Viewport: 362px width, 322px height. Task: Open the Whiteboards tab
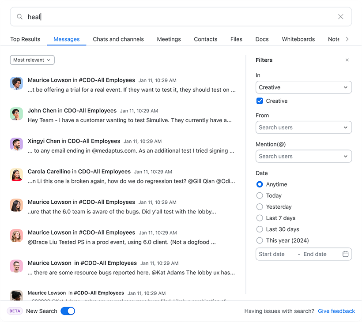click(298, 39)
